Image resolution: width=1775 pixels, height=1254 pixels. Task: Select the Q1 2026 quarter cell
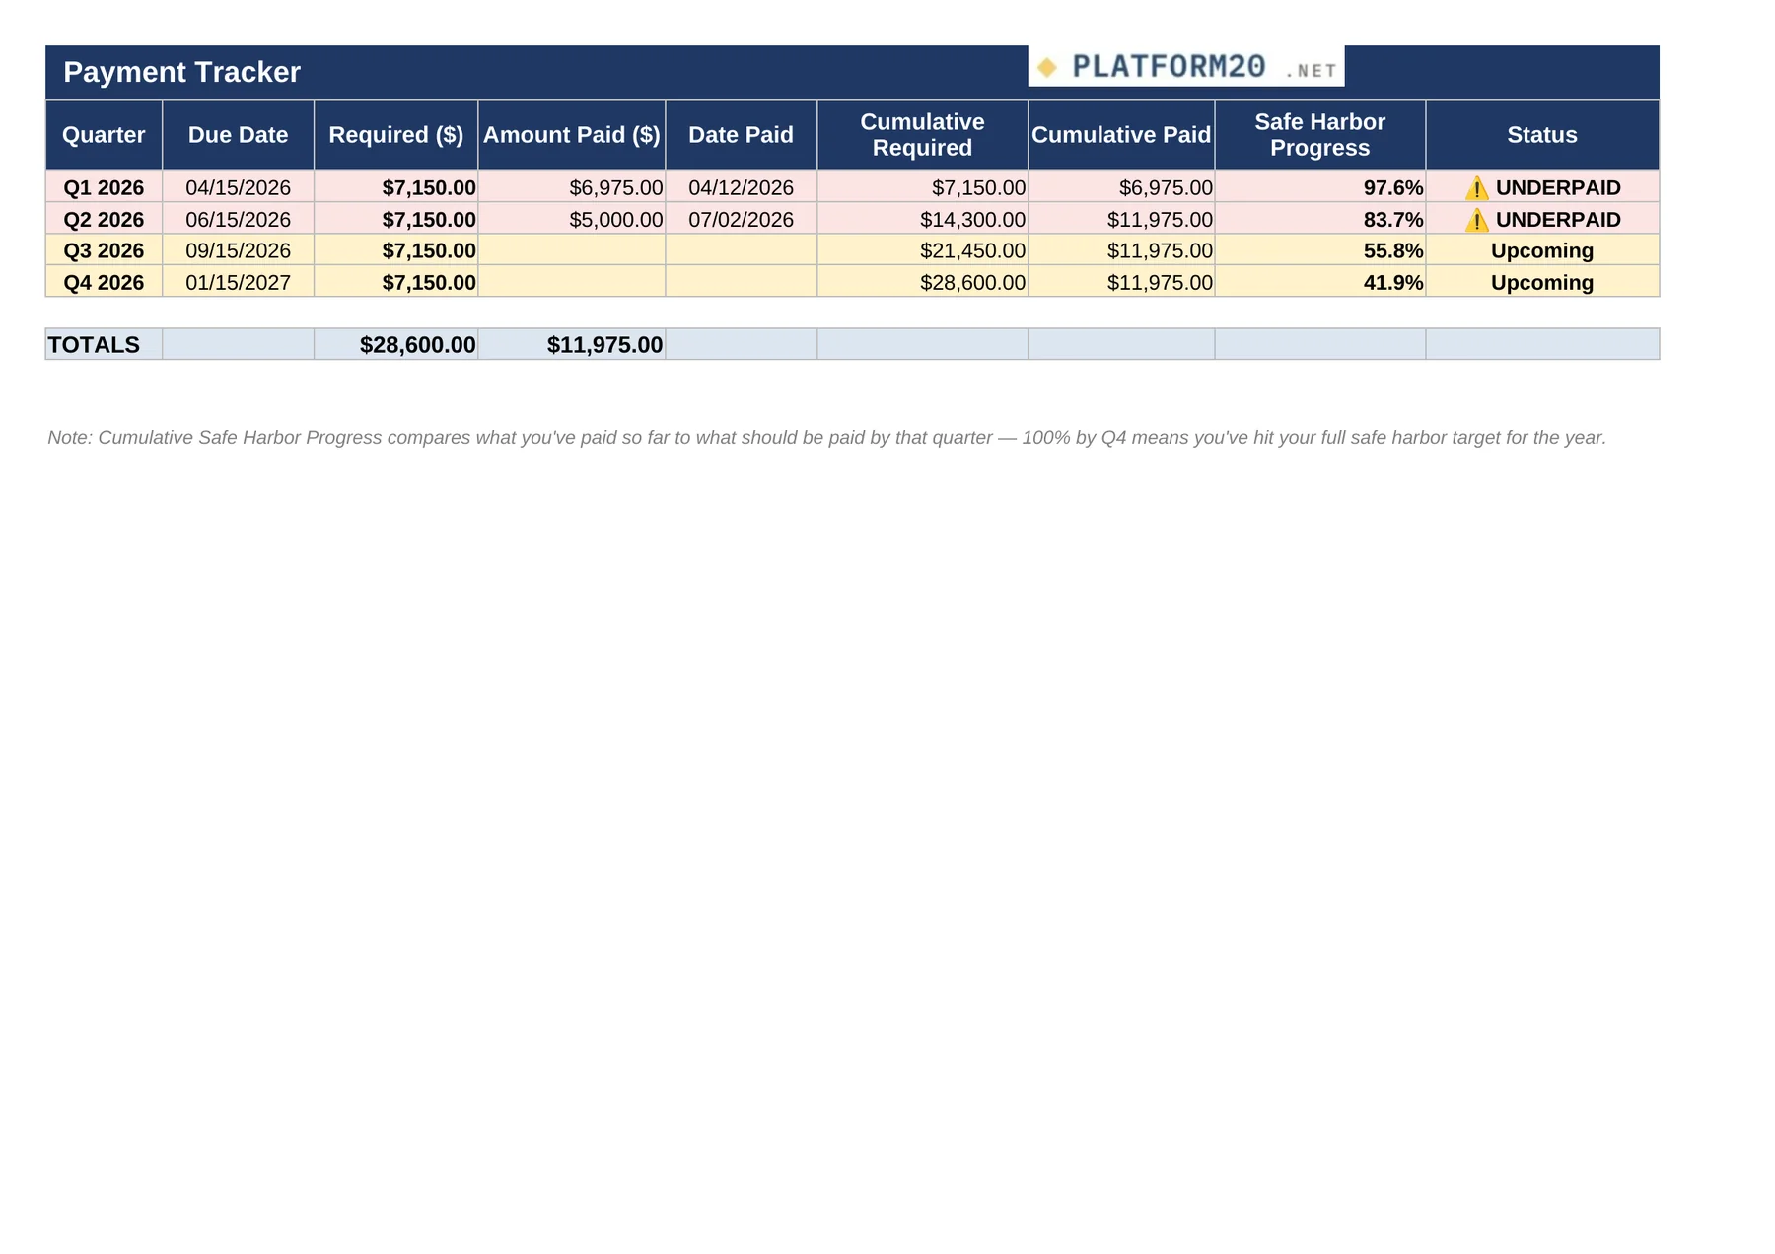point(104,187)
